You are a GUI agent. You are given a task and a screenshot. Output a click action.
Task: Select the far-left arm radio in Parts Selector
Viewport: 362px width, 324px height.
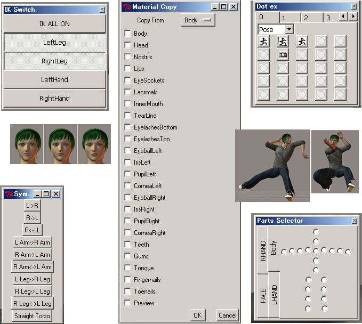point(284,252)
